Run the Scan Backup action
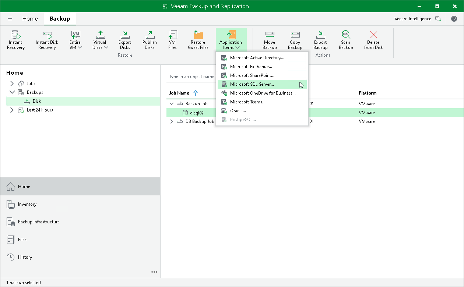This screenshot has width=464, height=287. pyautogui.click(x=346, y=40)
